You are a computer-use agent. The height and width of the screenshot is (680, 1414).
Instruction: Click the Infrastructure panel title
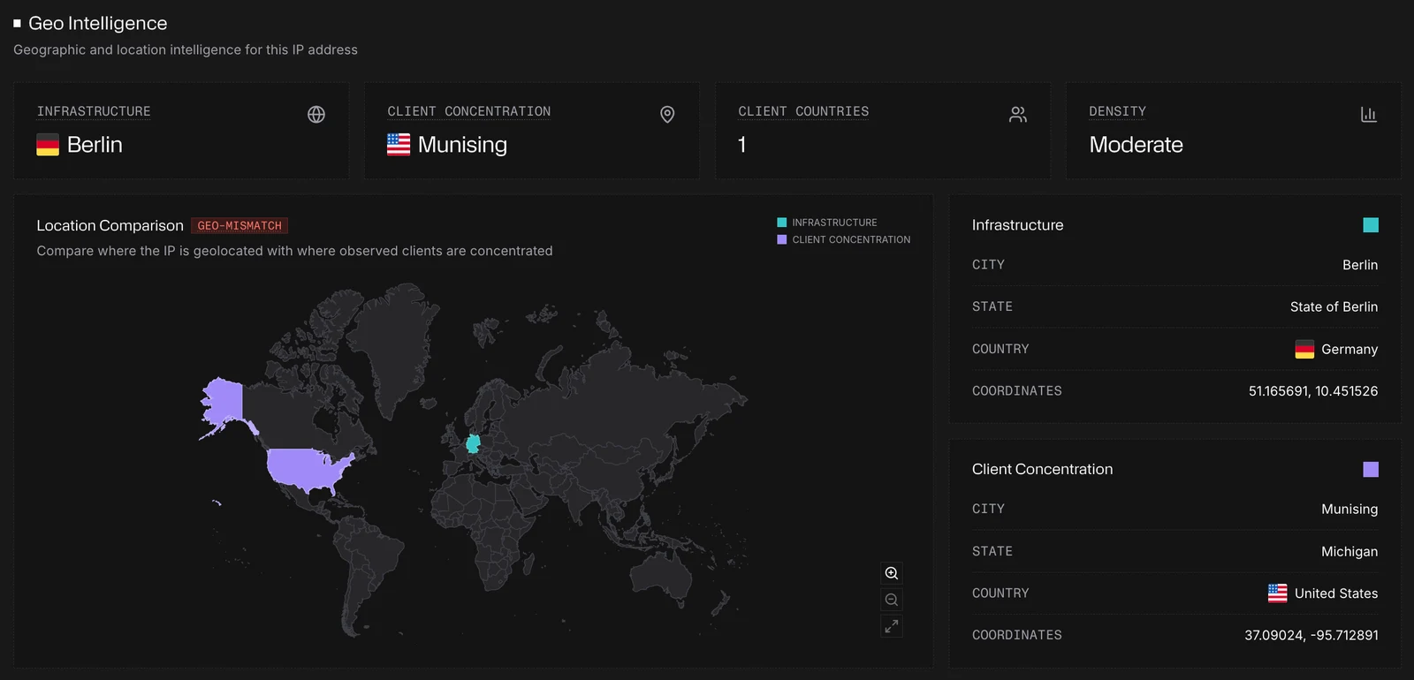[x=1018, y=225]
